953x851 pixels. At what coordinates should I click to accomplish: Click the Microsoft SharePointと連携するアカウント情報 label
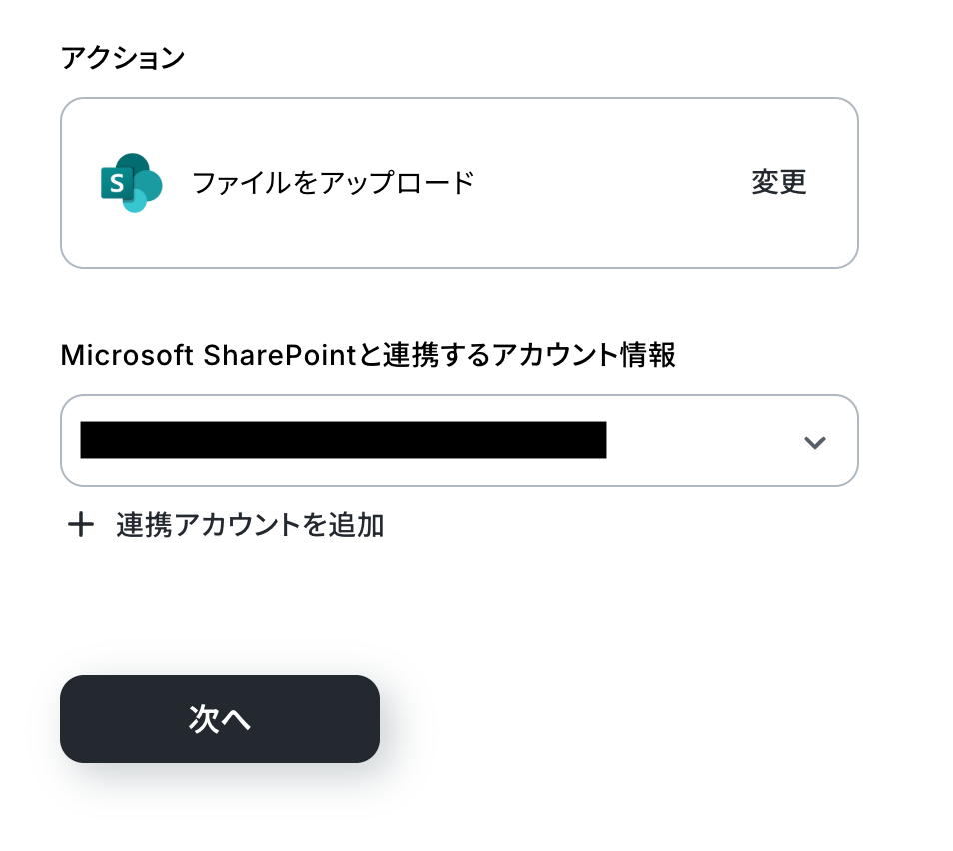pos(368,355)
